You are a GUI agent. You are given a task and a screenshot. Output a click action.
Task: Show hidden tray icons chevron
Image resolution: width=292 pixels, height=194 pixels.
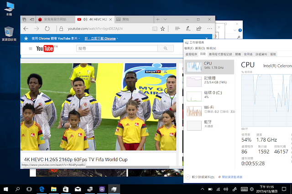point(203,189)
